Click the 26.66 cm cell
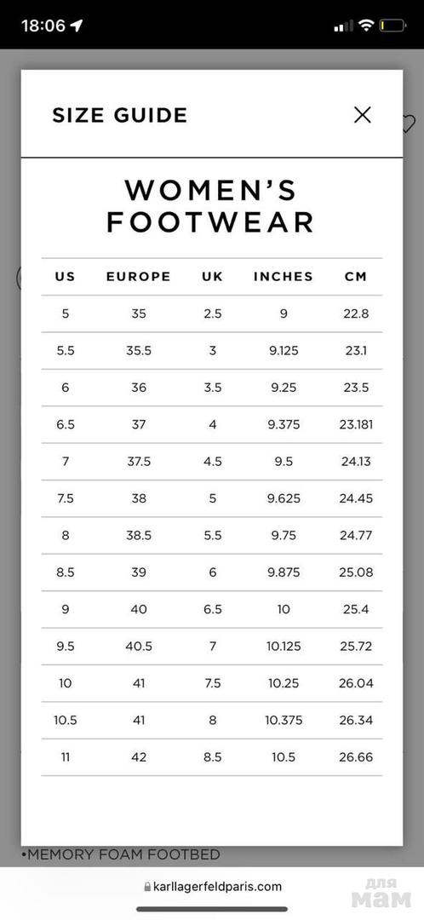The height and width of the screenshot is (920, 424). (355, 757)
